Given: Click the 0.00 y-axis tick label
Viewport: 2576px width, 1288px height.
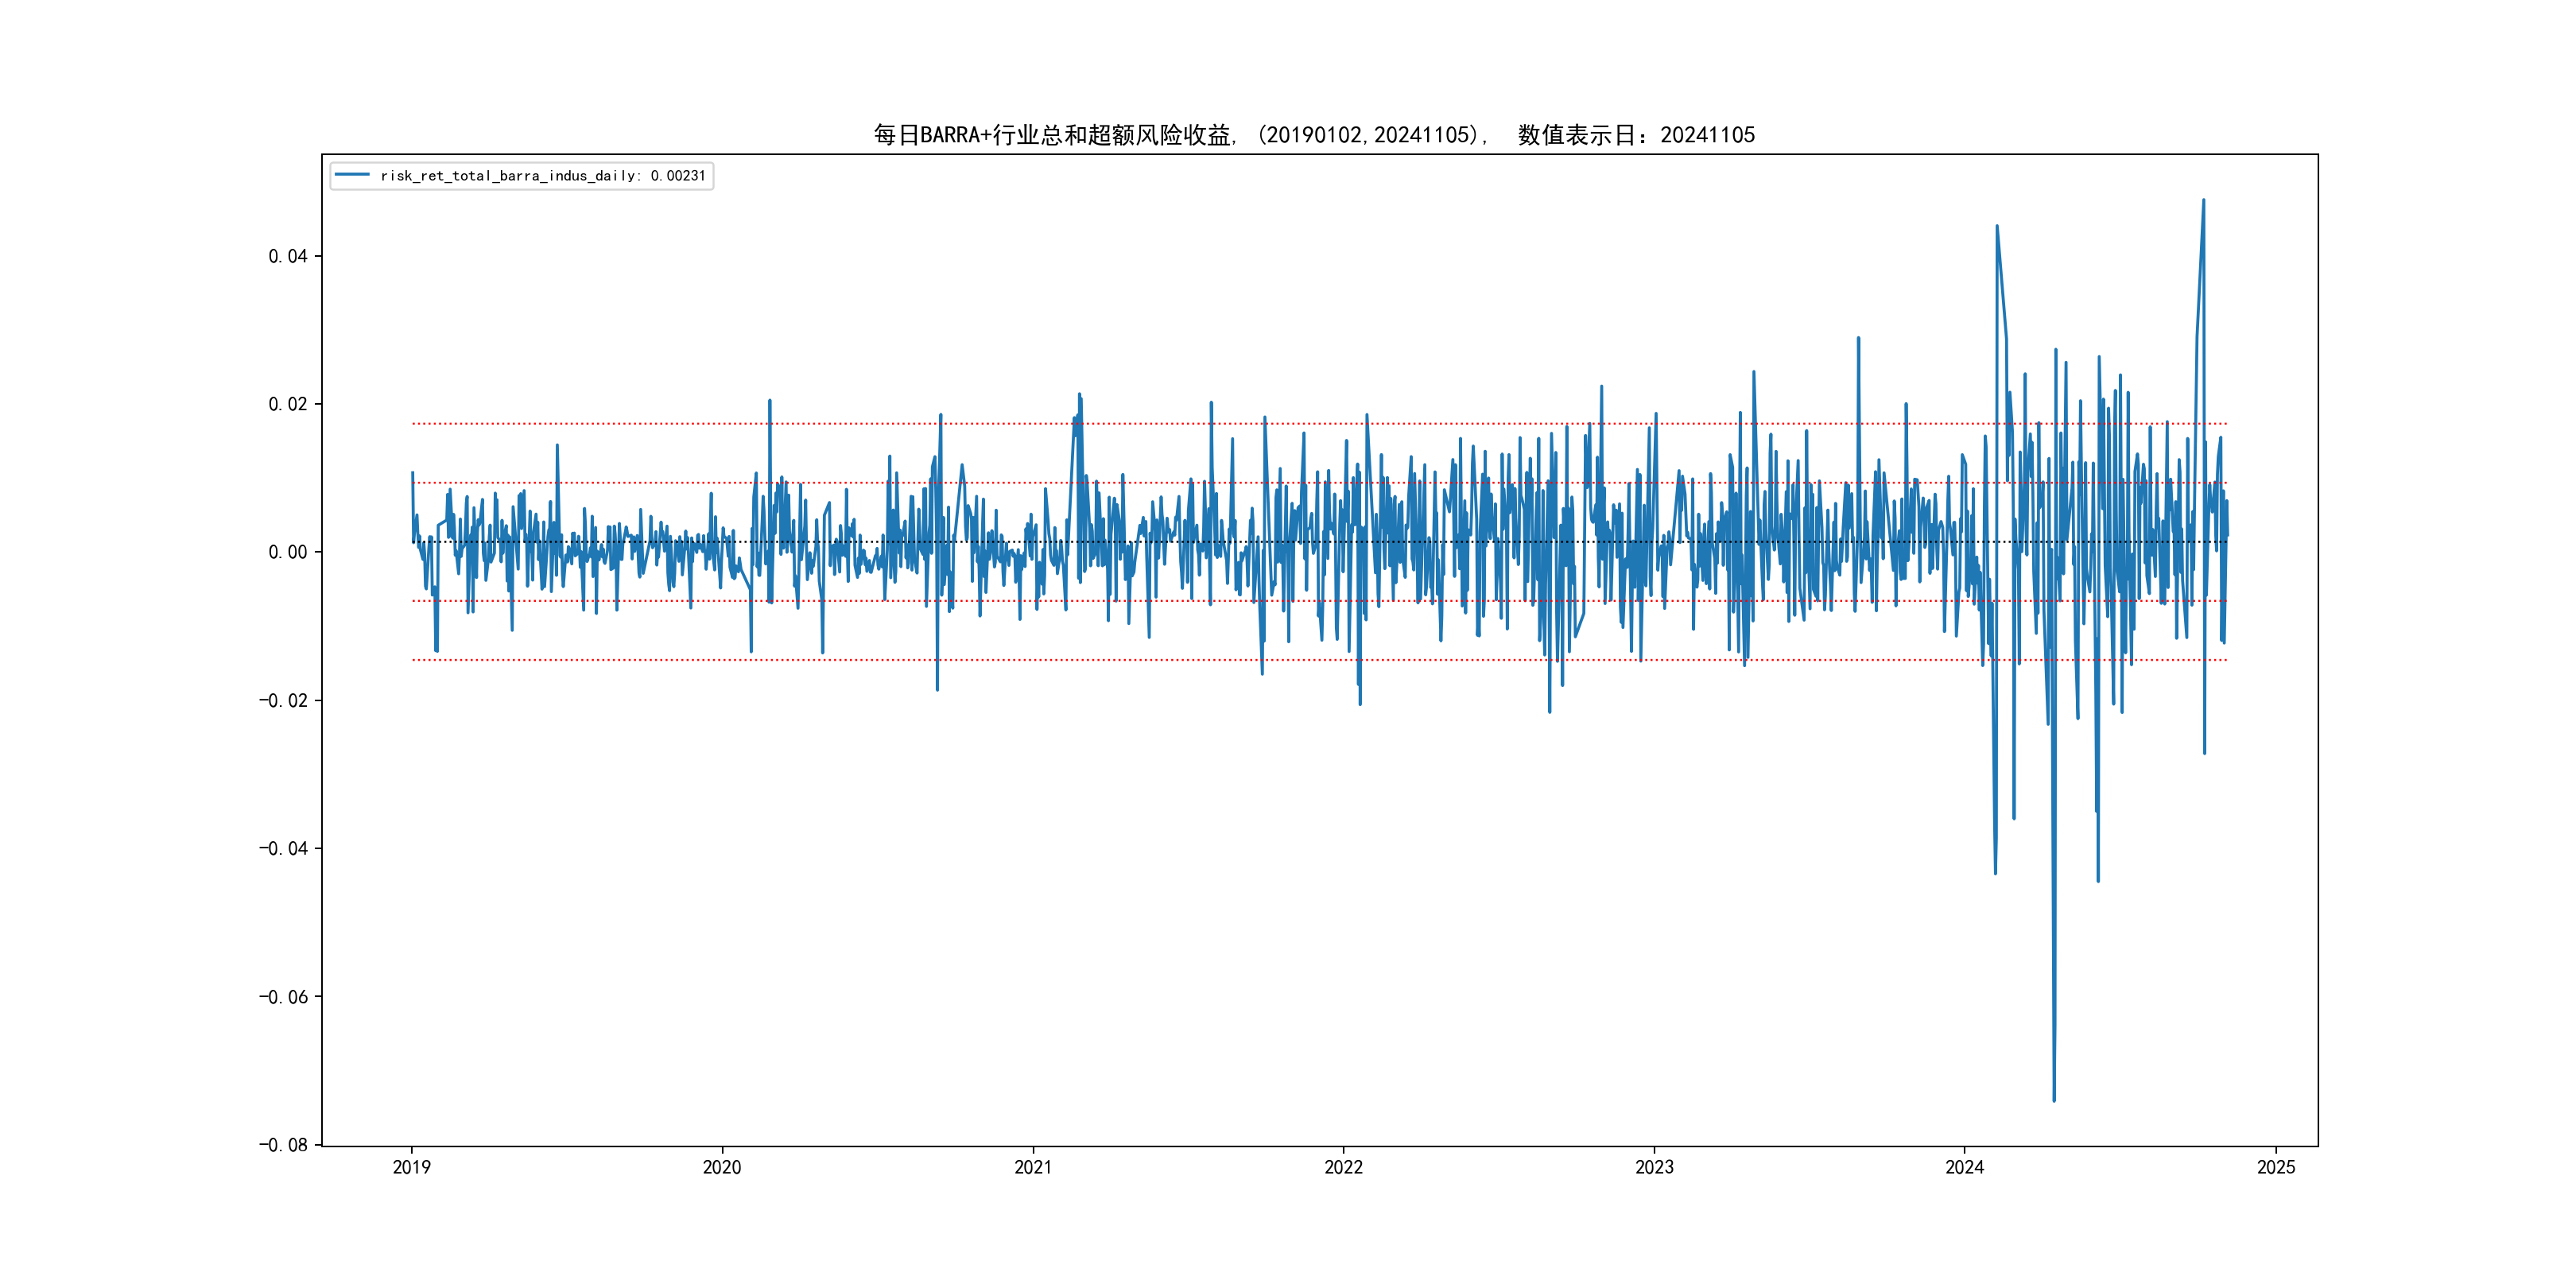Looking at the screenshot, I should (x=288, y=552).
